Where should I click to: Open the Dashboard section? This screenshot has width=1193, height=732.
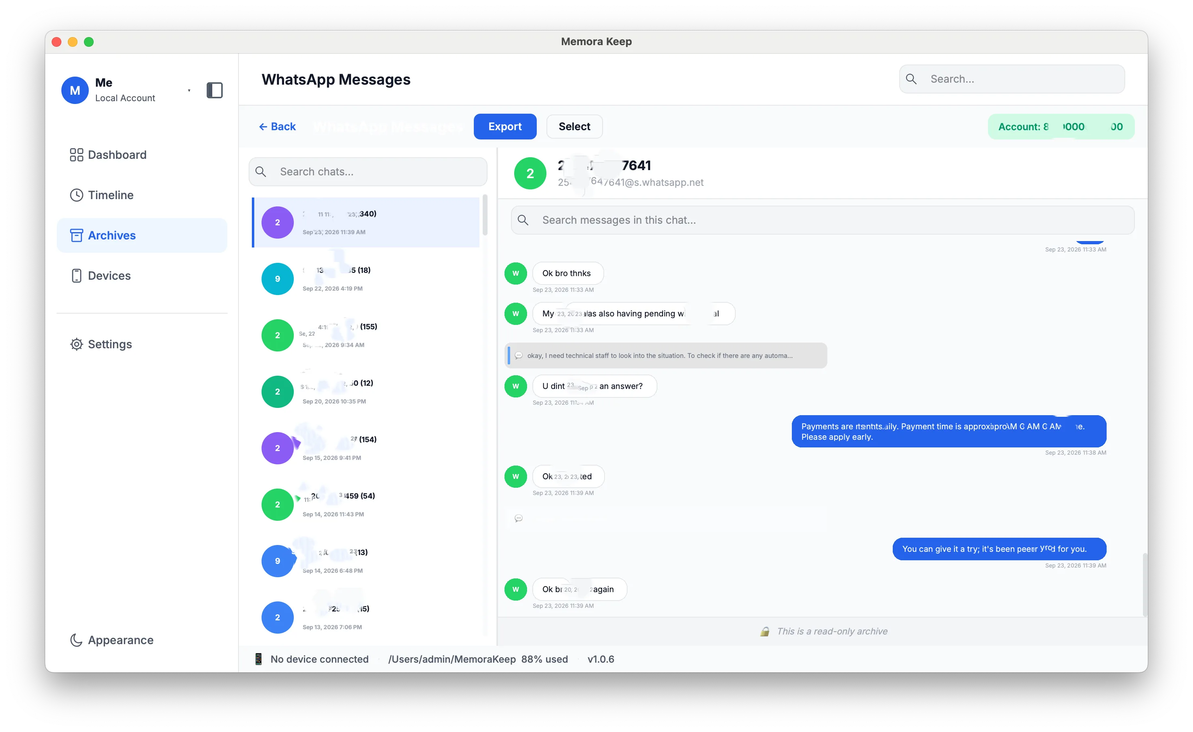click(142, 154)
